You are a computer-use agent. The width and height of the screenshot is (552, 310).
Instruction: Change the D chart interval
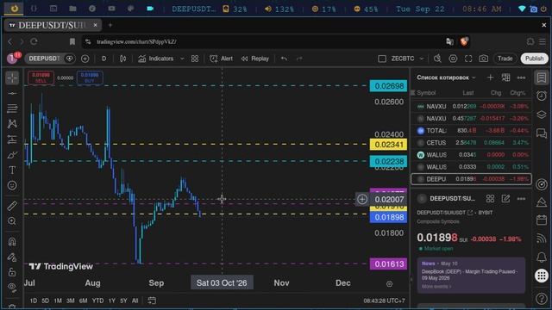point(103,59)
